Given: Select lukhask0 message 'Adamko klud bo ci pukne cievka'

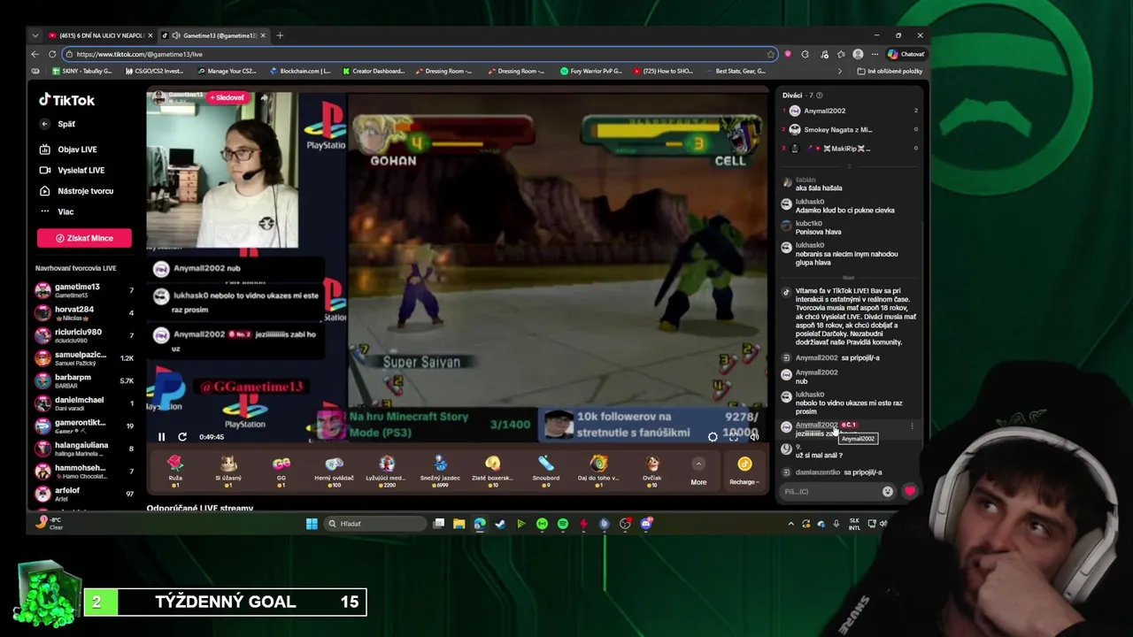Looking at the screenshot, I should click(x=844, y=211).
